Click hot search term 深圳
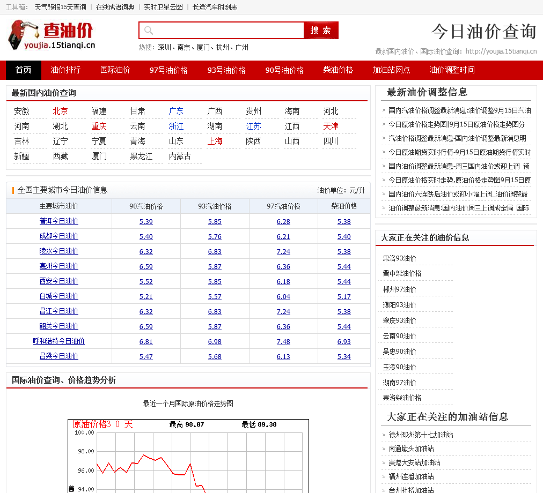 [x=165, y=47]
